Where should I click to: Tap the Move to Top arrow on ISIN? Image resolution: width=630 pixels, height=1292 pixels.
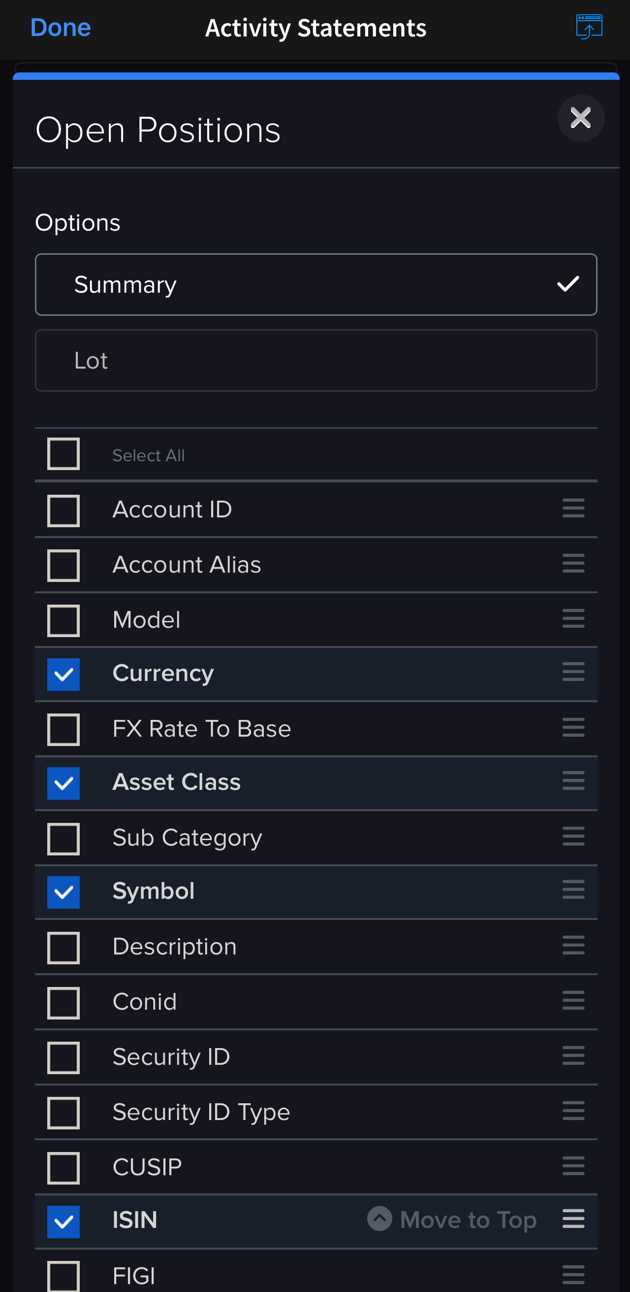tap(379, 1218)
